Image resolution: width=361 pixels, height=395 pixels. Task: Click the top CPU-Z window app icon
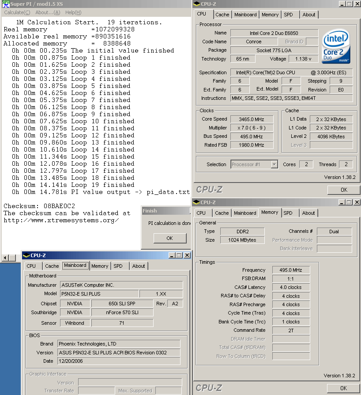196,4
